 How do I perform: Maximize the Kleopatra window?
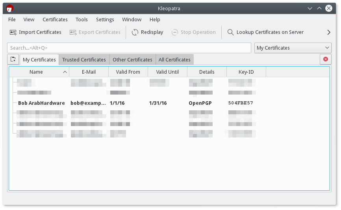pyautogui.click(x=319, y=9)
